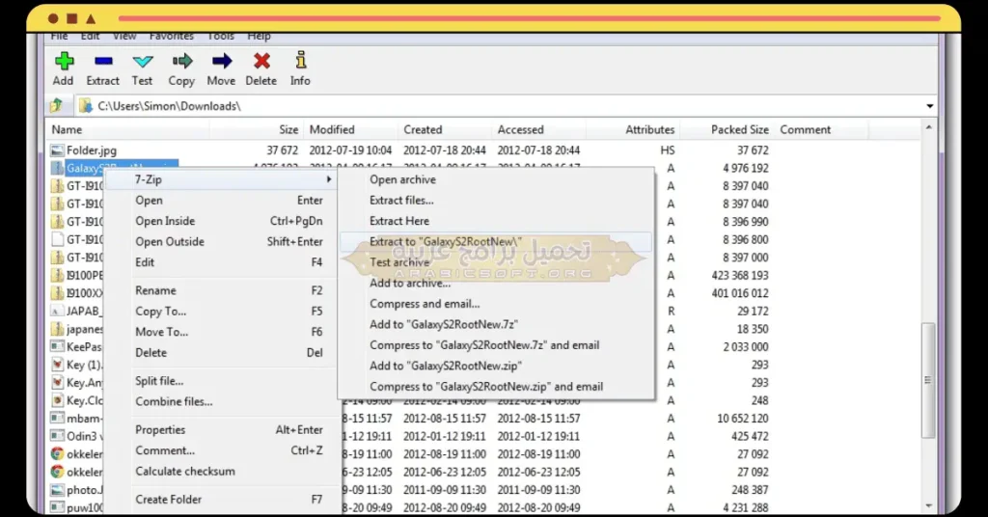Choose Comment... in the context menu
The width and height of the screenshot is (988, 517).
221,450
